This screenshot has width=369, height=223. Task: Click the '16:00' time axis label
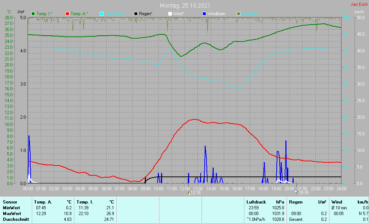(237, 189)
